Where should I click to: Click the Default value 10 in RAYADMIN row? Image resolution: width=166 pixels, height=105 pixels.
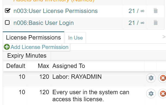[22, 77]
